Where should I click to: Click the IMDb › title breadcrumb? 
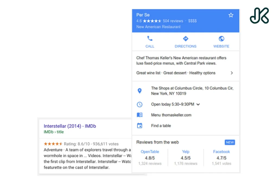tap(54, 132)
